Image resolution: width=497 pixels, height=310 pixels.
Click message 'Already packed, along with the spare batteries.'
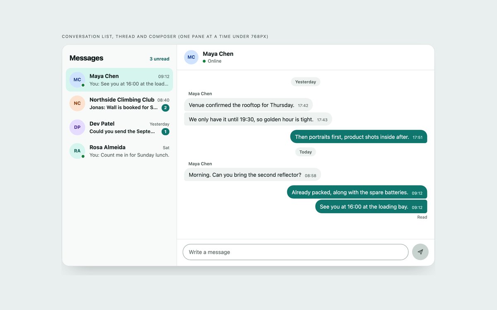coord(357,192)
